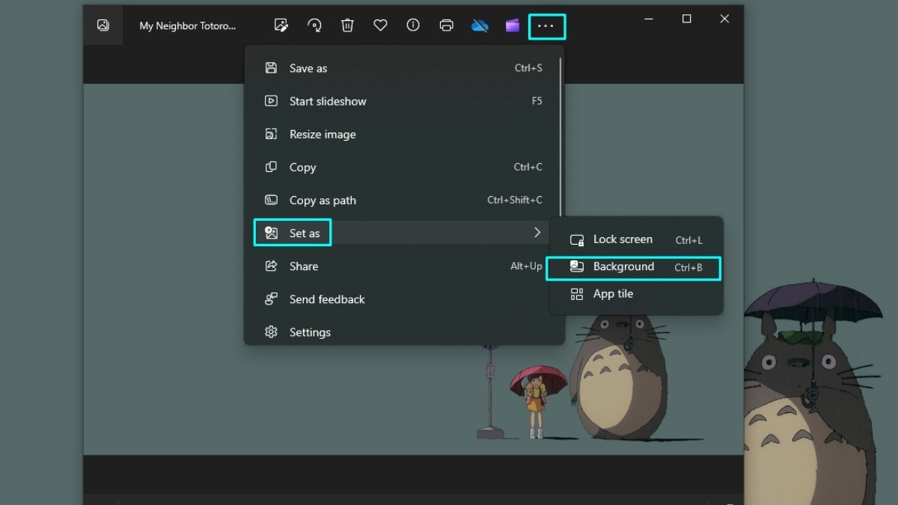Click the My Neighbor Totoro file title
Screen dimensions: 898x505
[x=187, y=25]
